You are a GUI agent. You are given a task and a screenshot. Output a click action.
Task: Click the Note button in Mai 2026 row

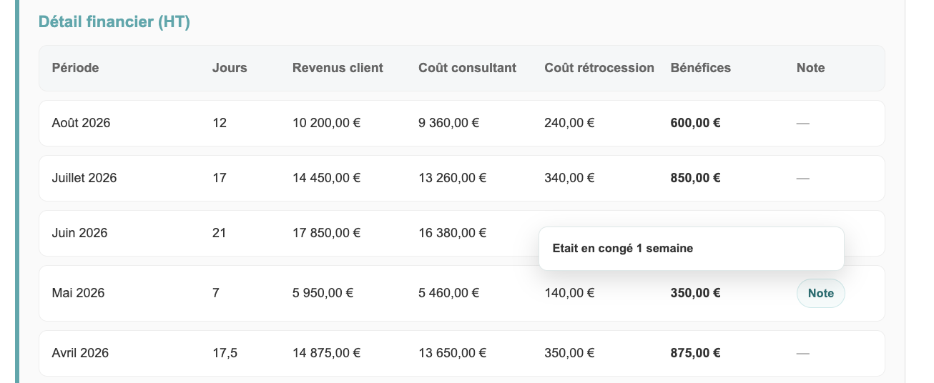point(820,293)
